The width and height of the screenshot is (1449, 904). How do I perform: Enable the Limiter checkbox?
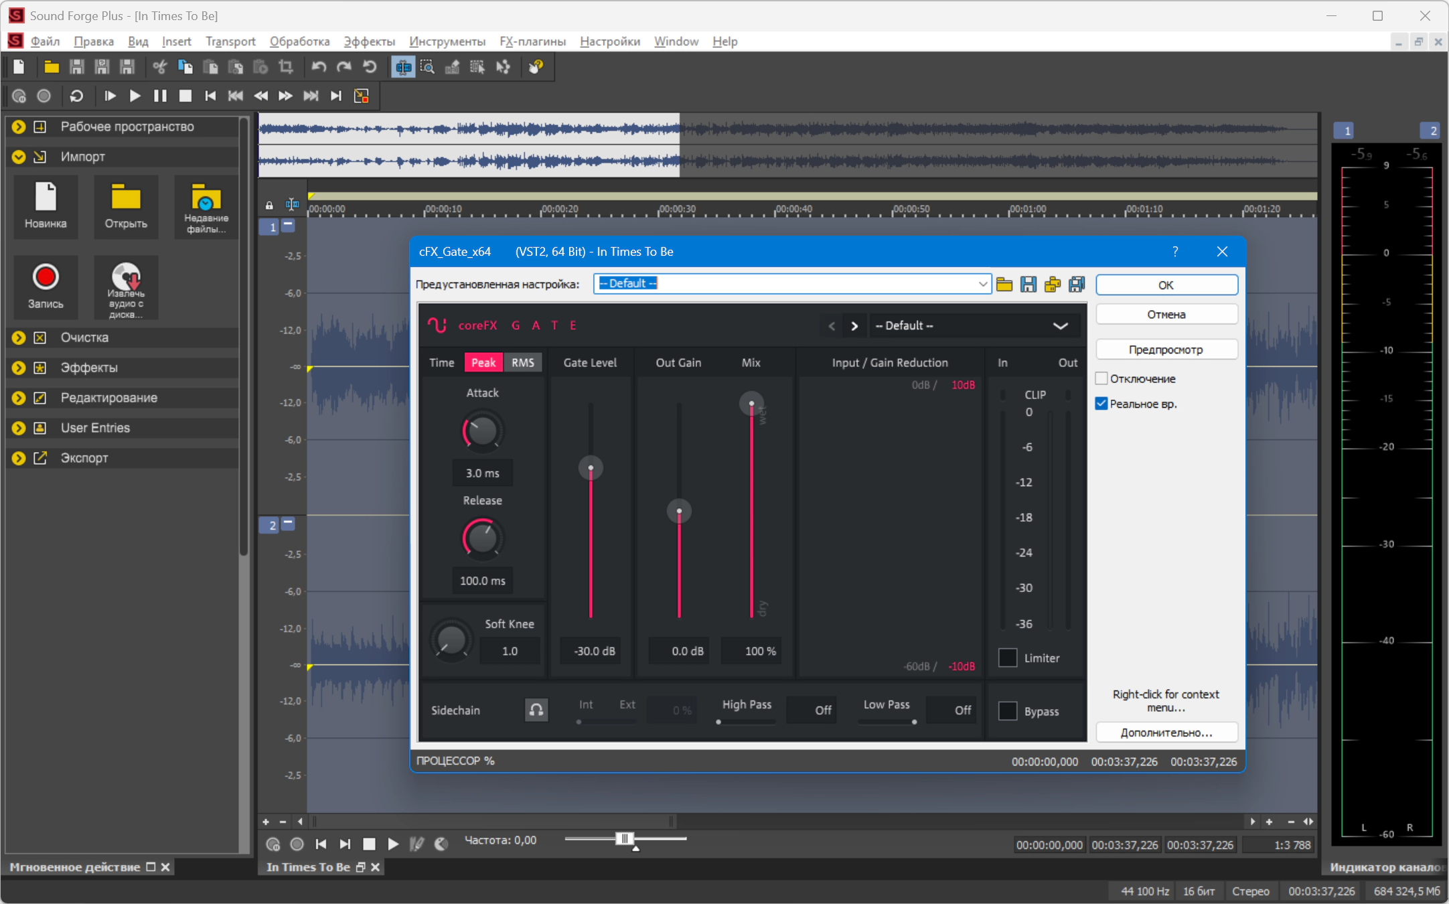(x=1008, y=658)
